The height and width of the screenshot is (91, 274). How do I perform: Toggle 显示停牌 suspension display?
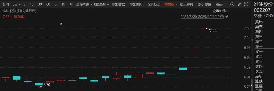click(187, 5)
